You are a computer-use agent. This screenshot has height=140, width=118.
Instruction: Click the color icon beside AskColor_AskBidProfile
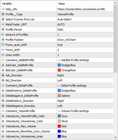pyautogui.click(x=3, y=65)
